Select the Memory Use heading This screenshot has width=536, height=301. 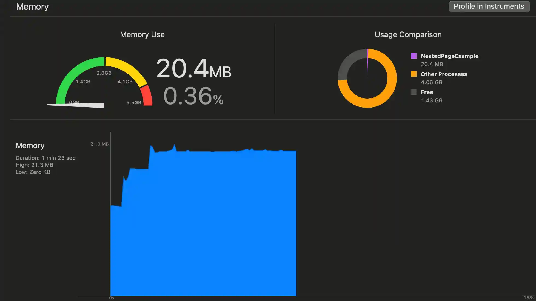coord(142,35)
